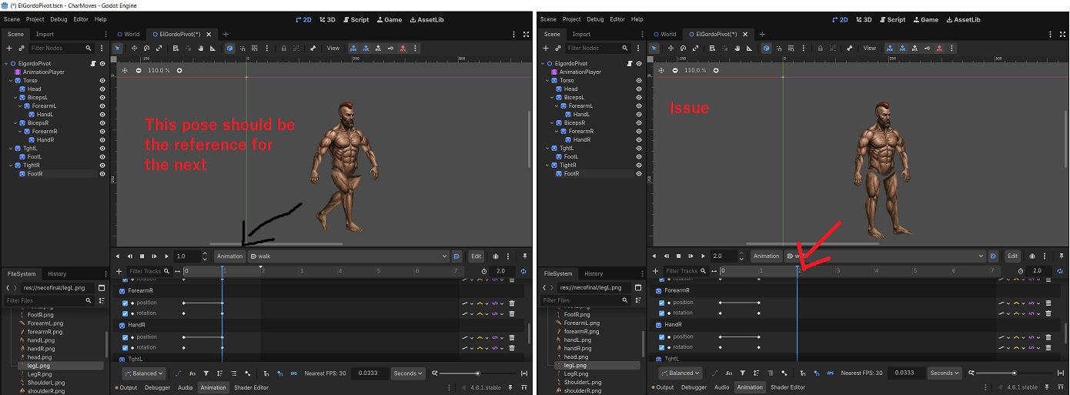The image size is (1070, 395).
Task: Open the Balanced dropdown in the right animation panel
Action: coord(680,373)
